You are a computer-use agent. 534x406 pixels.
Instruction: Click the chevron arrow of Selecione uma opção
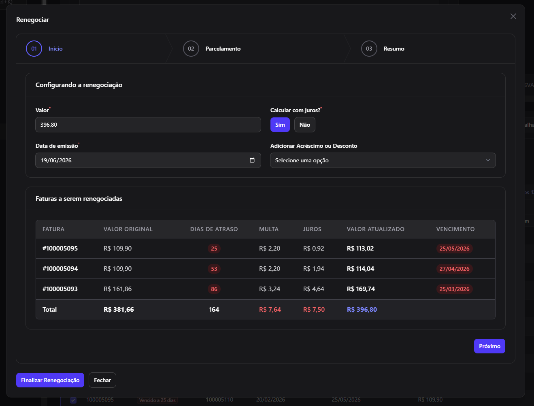(x=488, y=160)
